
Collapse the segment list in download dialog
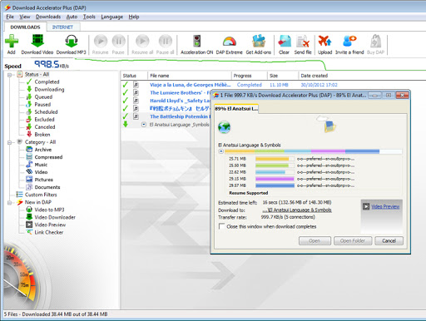[221, 151]
